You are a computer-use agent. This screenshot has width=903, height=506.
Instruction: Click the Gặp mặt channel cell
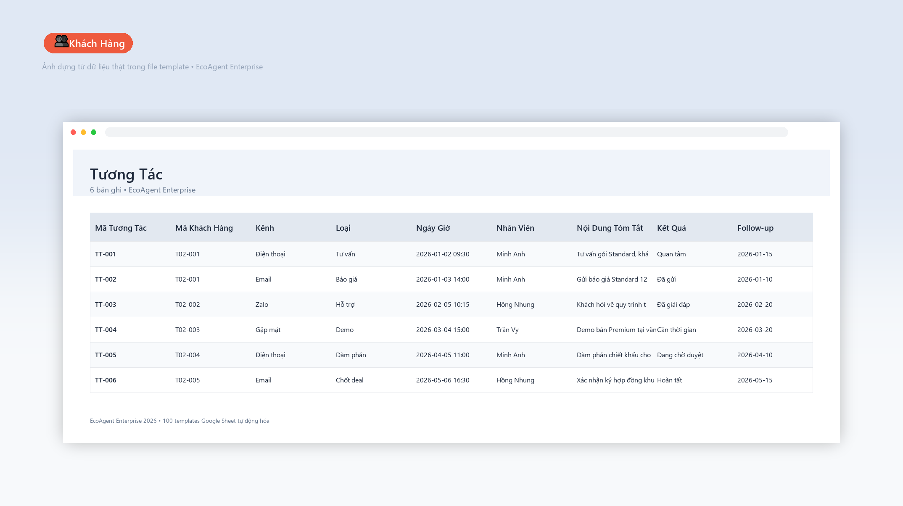coord(268,329)
